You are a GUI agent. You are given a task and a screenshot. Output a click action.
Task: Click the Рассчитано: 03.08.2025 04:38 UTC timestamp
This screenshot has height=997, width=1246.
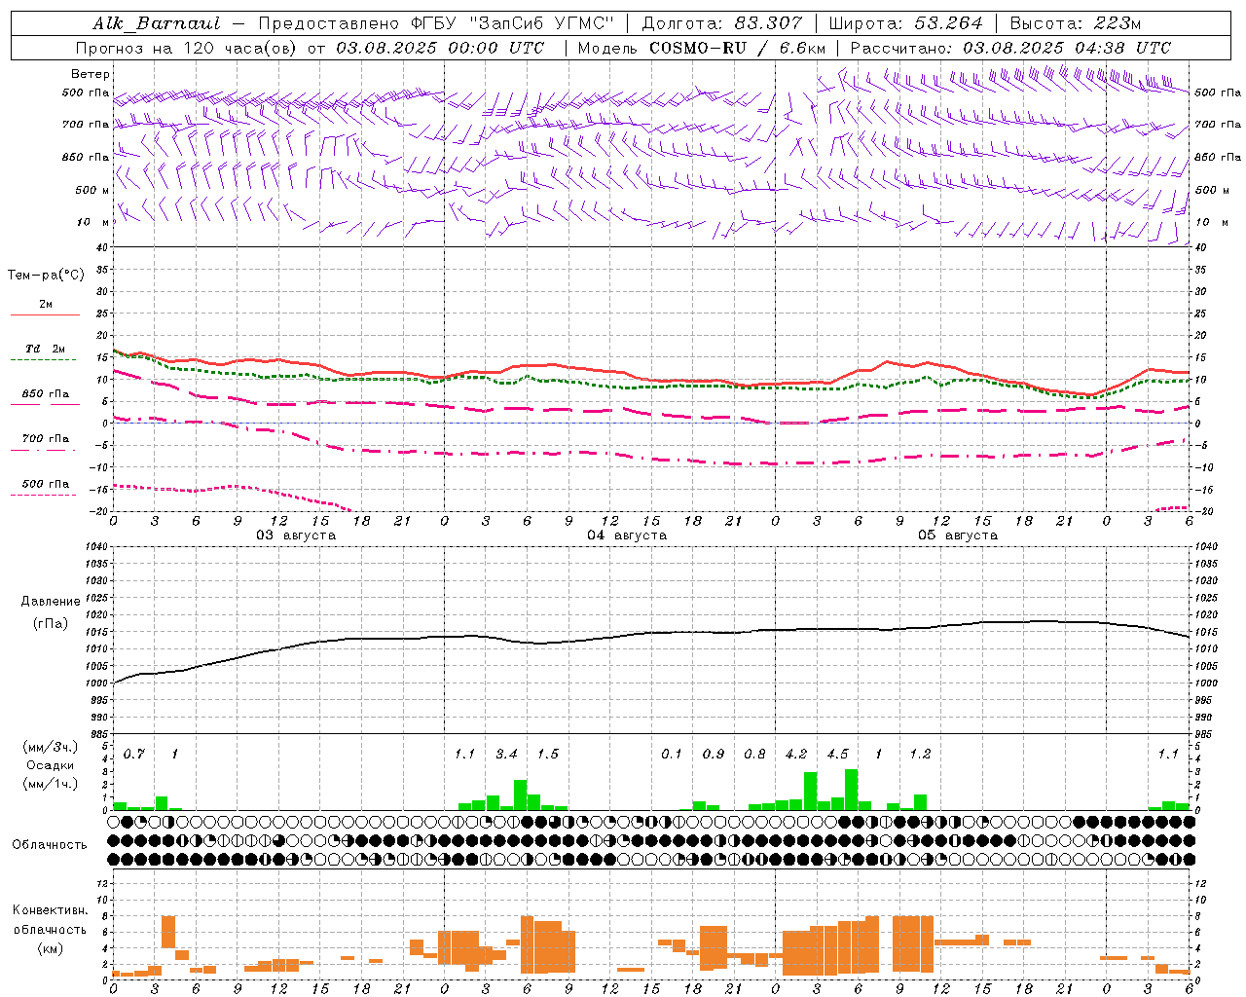point(1010,48)
